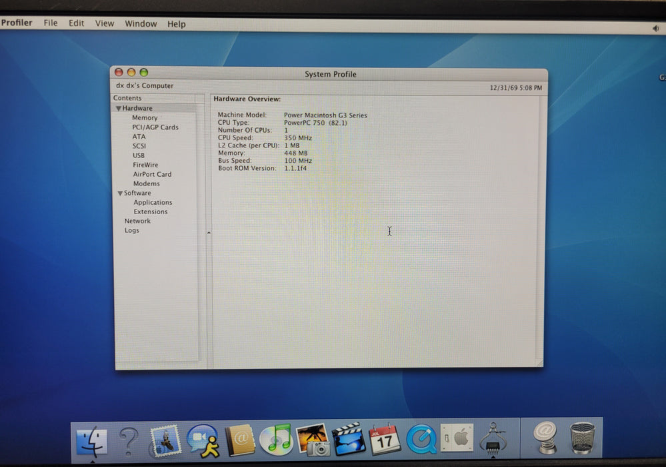666x467 pixels.
Task: Select FireWire under Hardware
Action: coord(145,165)
